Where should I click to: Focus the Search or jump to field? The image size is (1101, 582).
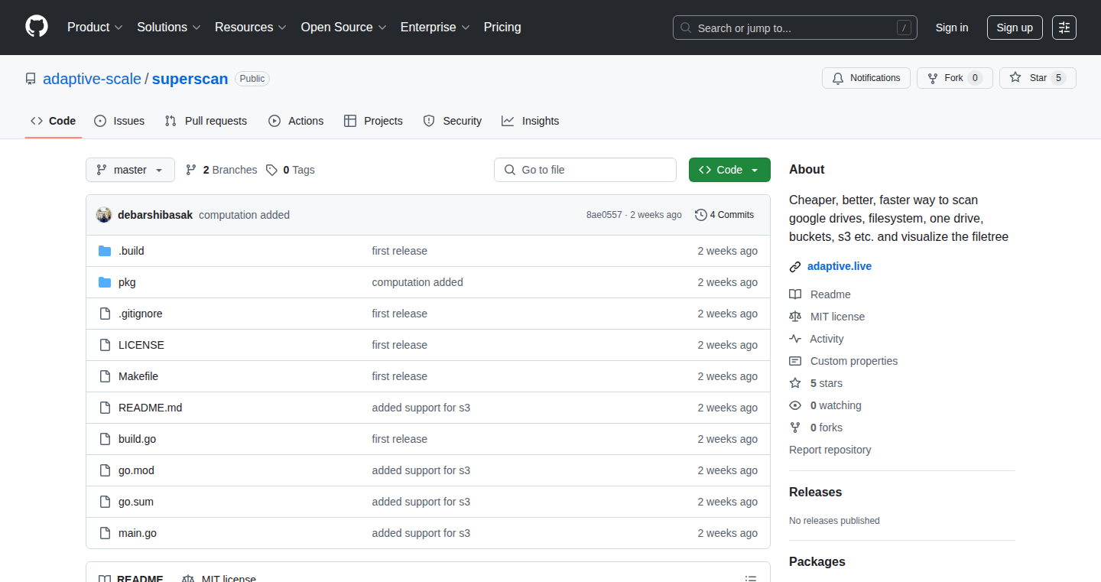795,28
